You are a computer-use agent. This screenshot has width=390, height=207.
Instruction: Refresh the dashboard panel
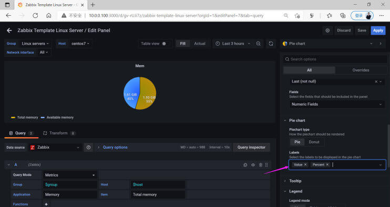(x=271, y=44)
